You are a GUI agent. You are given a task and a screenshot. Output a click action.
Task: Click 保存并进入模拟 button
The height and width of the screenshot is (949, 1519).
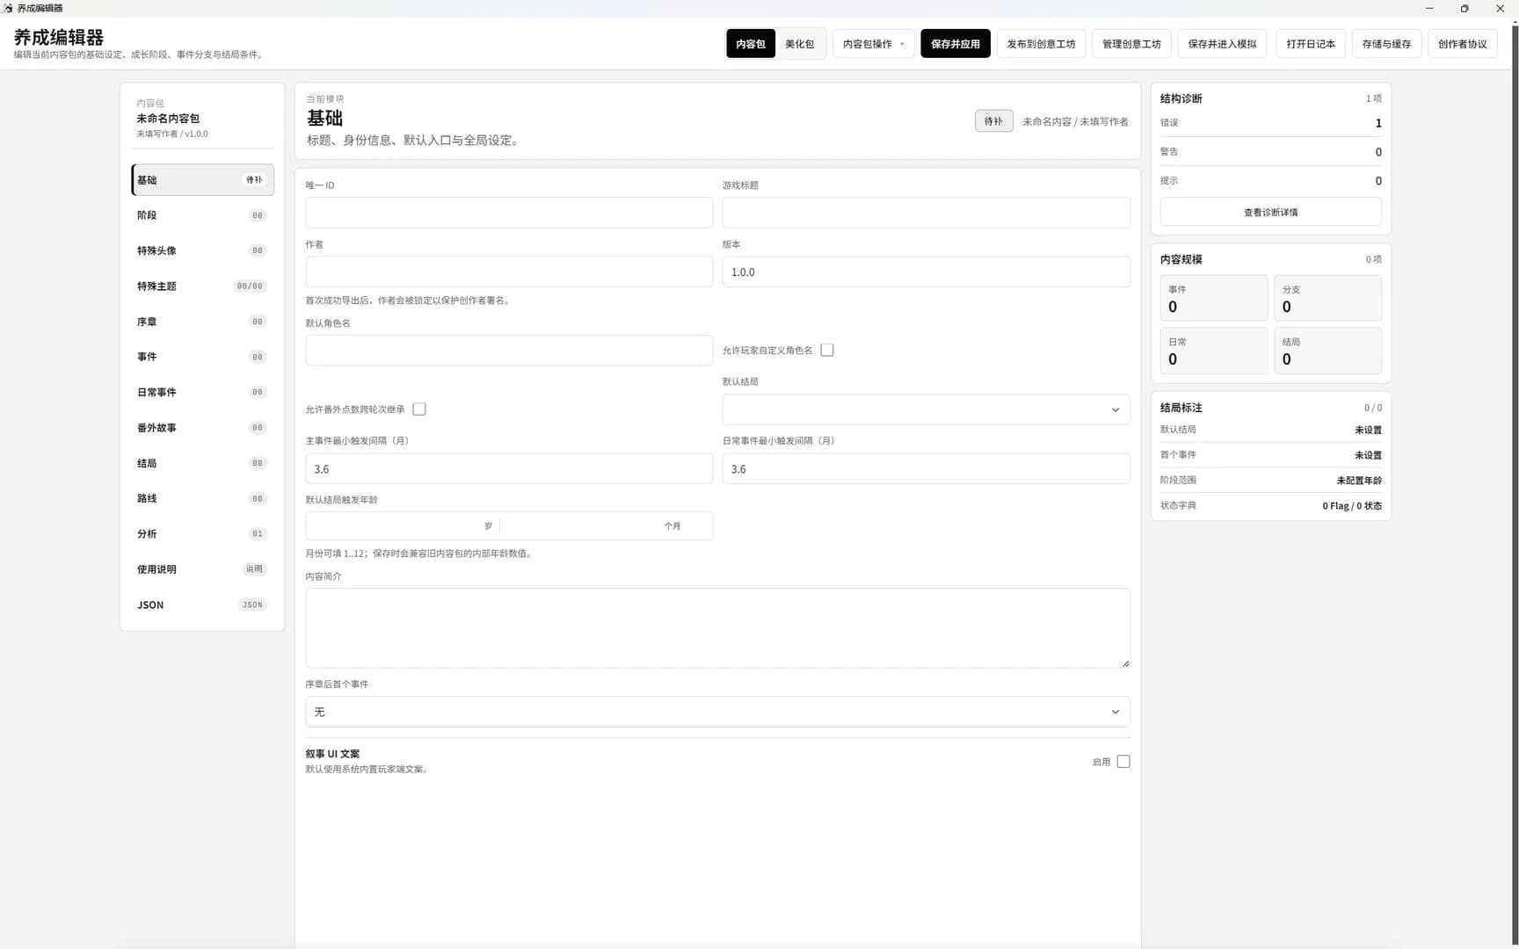(x=1222, y=44)
